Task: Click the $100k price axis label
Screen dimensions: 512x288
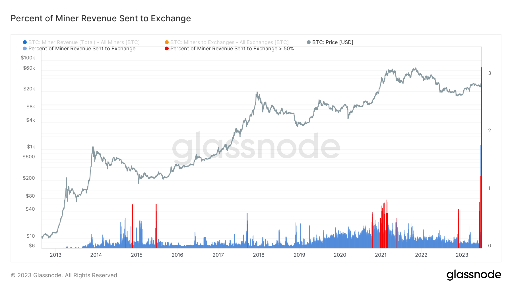Action: (28, 58)
